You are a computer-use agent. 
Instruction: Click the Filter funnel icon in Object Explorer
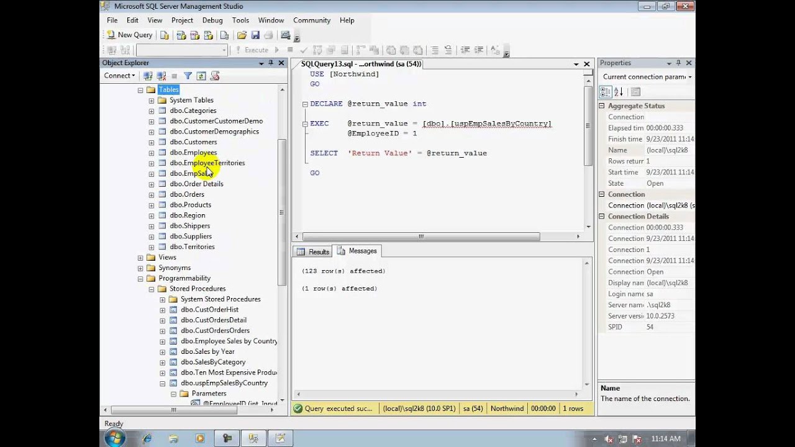(x=188, y=76)
